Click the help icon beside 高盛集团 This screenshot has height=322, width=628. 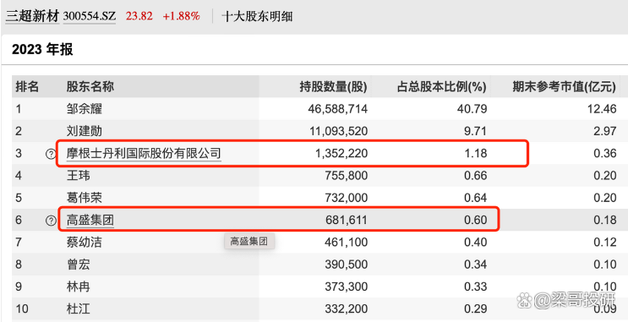[x=51, y=221]
